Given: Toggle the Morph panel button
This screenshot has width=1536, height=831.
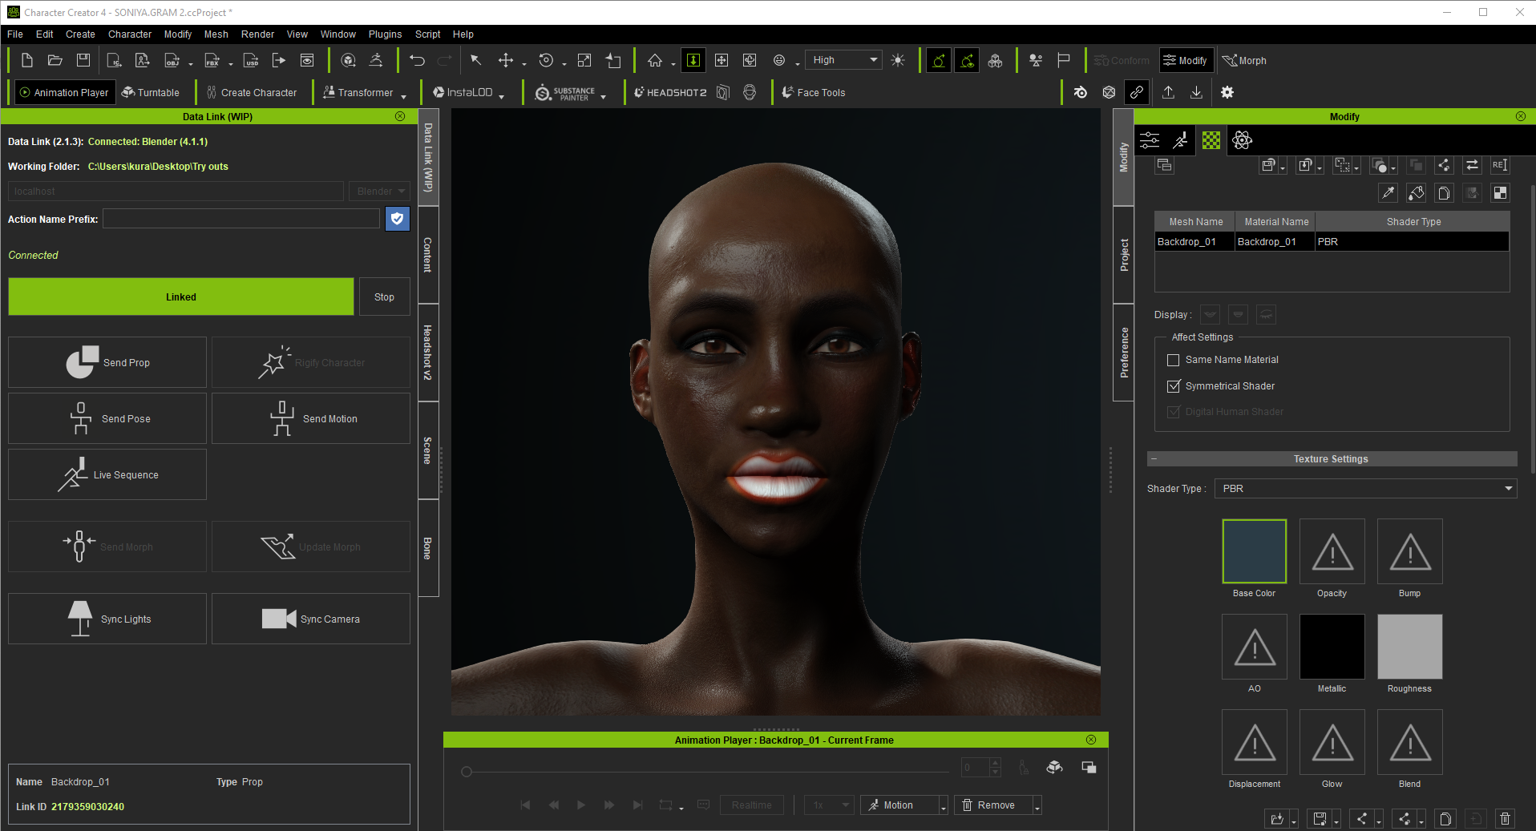Looking at the screenshot, I should 1244,60.
